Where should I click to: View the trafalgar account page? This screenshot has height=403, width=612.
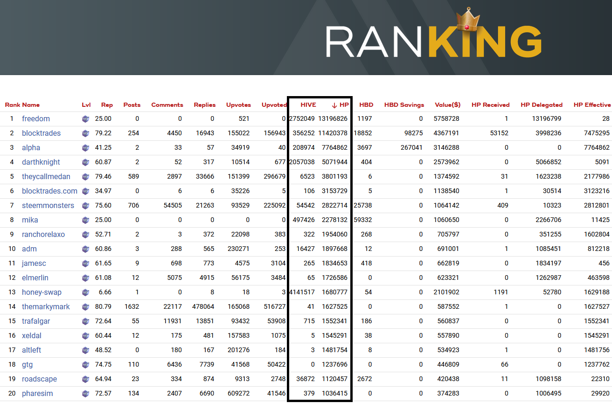pos(36,321)
